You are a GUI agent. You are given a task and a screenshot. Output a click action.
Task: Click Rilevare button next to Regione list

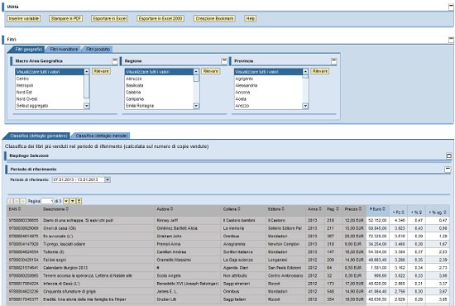click(x=211, y=71)
